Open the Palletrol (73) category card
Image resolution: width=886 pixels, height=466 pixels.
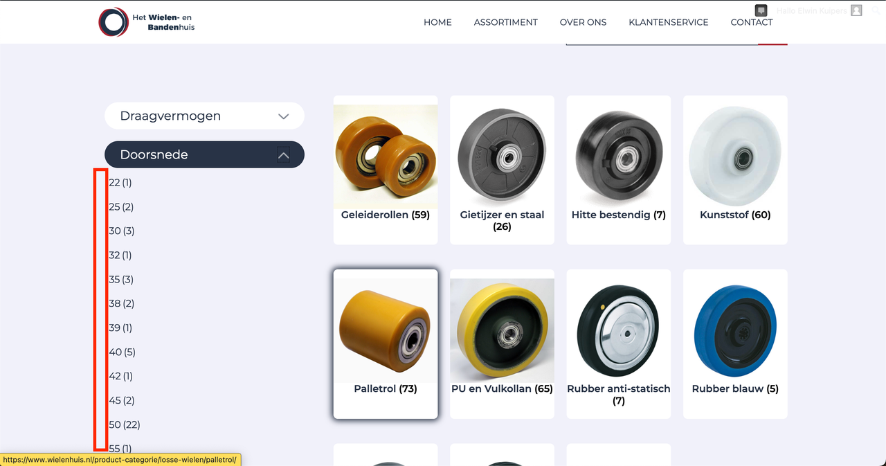pos(386,344)
